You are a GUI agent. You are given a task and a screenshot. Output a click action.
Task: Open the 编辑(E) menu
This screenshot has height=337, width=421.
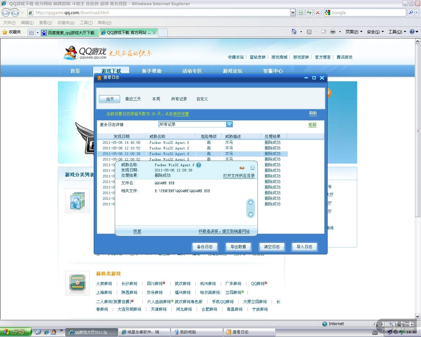(27, 22)
